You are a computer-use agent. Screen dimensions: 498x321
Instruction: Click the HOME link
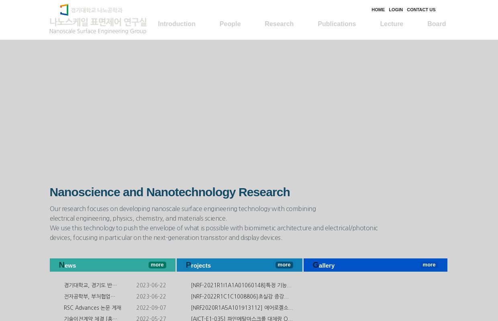378,10
